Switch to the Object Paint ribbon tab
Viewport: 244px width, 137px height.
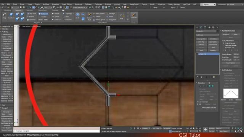pos(42,10)
